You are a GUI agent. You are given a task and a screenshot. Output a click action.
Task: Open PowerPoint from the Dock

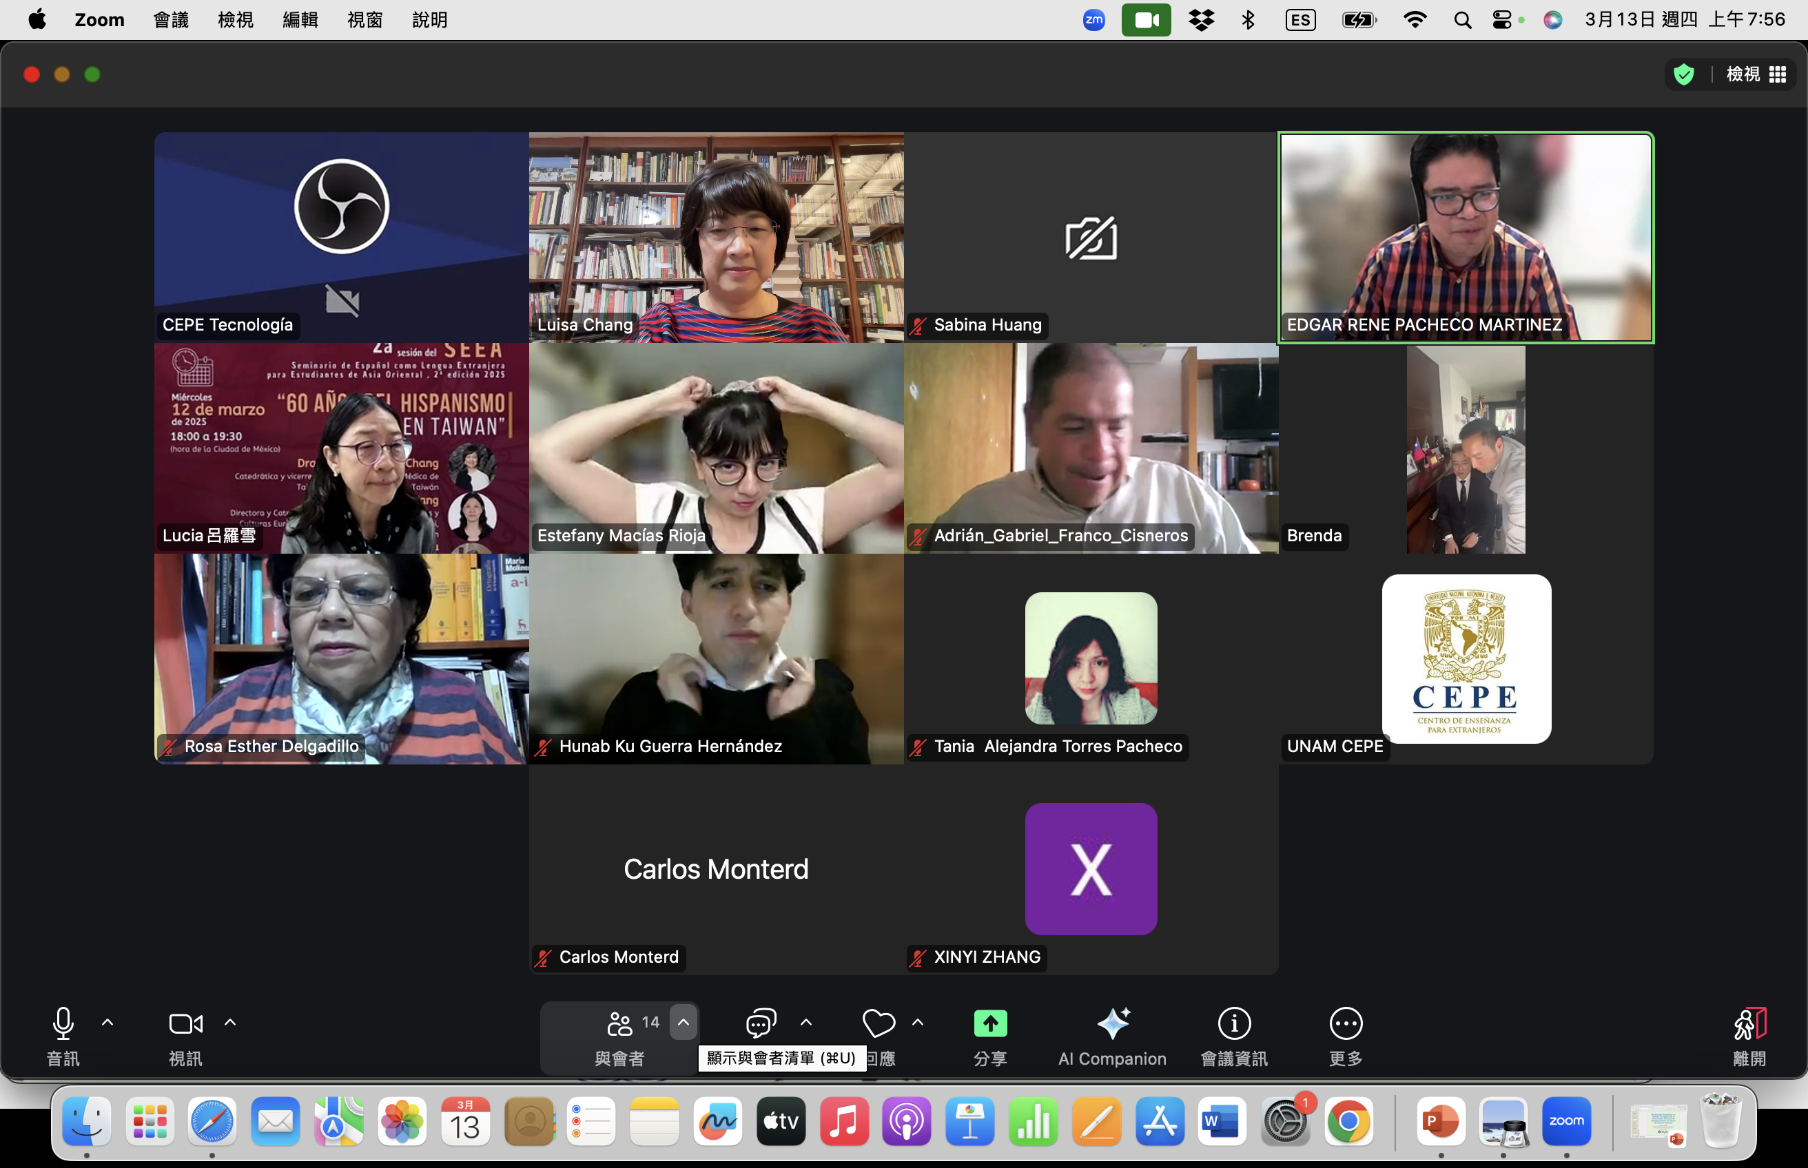pos(1440,1121)
